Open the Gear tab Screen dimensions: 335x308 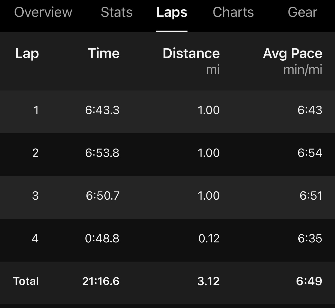303,12
